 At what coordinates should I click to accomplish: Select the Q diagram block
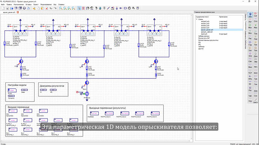point(43,90)
